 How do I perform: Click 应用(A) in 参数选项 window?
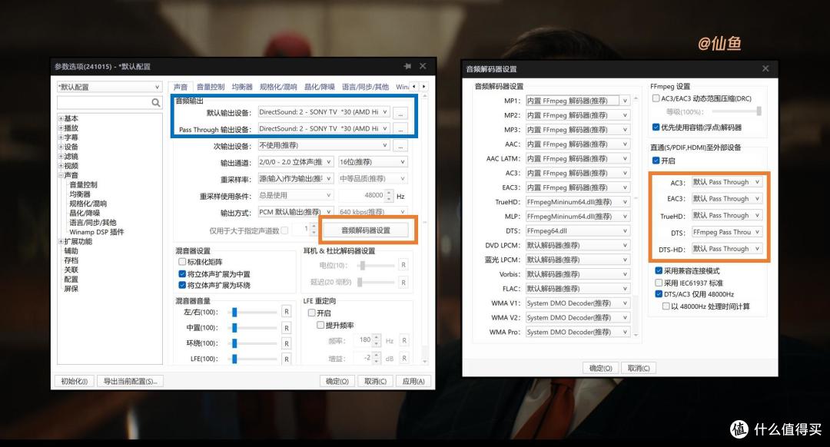pyautogui.click(x=413, y=381)
